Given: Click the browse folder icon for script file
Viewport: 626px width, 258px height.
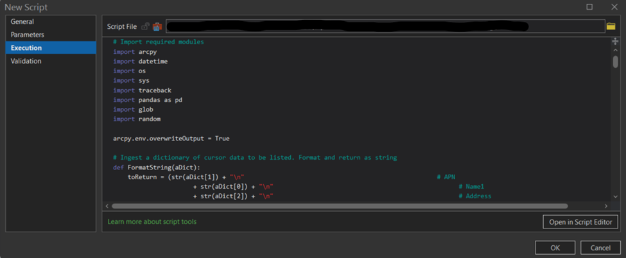Looking at the screenshot, I should pos(611,26).
